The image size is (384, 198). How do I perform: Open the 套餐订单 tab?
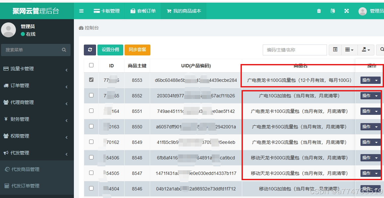point(143,11)
